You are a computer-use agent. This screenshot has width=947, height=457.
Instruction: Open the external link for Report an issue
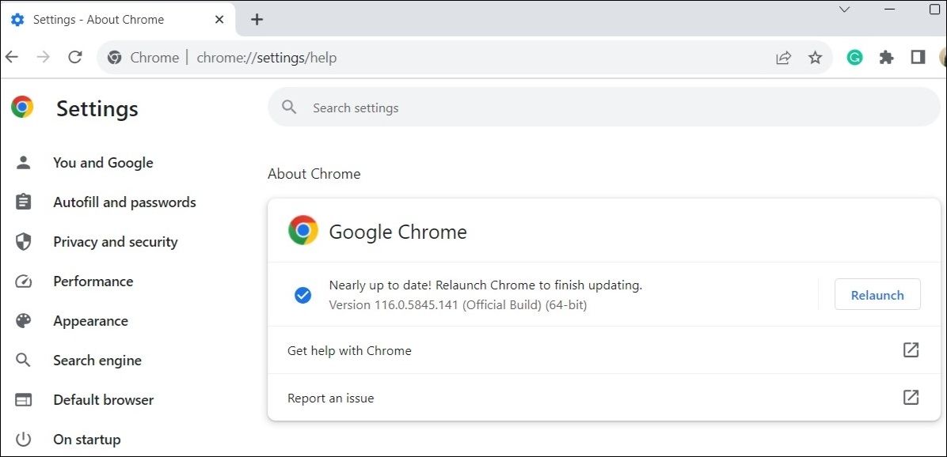pos(911,398)
